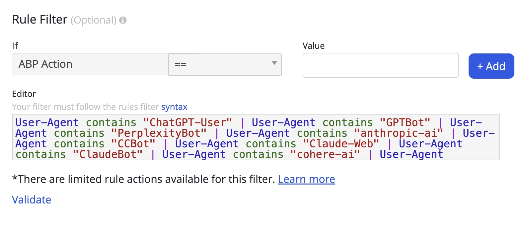The width and height of the screenshot is (523, 229).
Task: Click the "anthropic-ai" string in editor
Action: tap(398, 133)
